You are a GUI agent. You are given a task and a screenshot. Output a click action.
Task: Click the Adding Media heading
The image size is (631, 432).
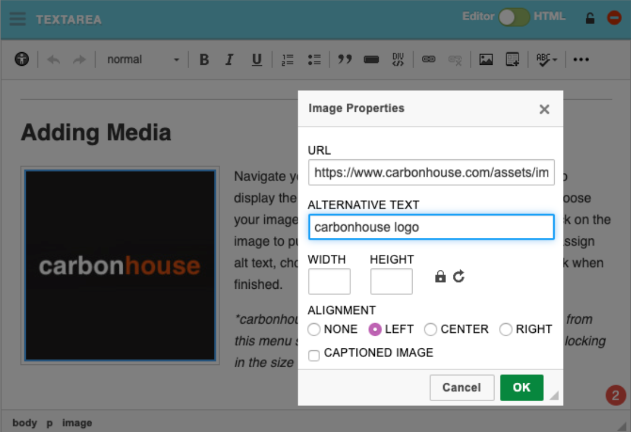96,133
